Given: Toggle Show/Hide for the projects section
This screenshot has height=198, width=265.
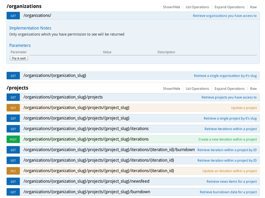Looking at the screenshot, I should pyautogui.click(x=171, y=88).
